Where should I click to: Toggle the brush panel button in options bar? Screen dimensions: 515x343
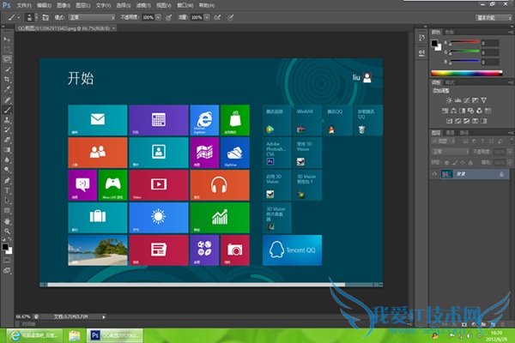tap(45, 17)
